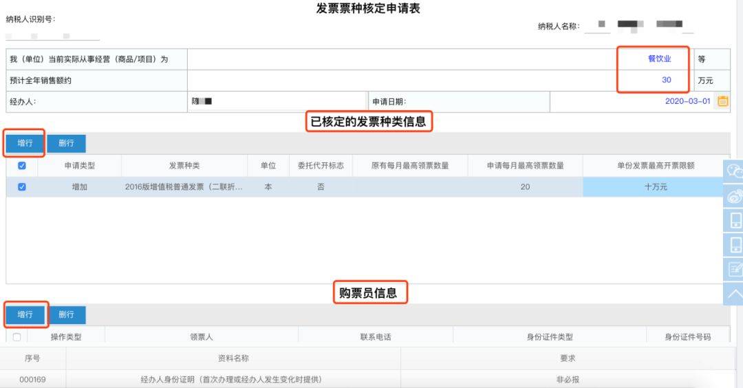Image resolution: width=743 pixels, height=388 pixels.
Task: Click the 领票人 column header
Action: [202, 337]
